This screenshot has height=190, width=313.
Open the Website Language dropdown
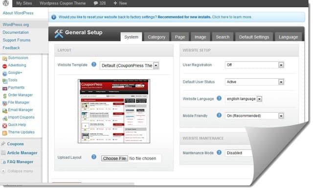point(244,99)
